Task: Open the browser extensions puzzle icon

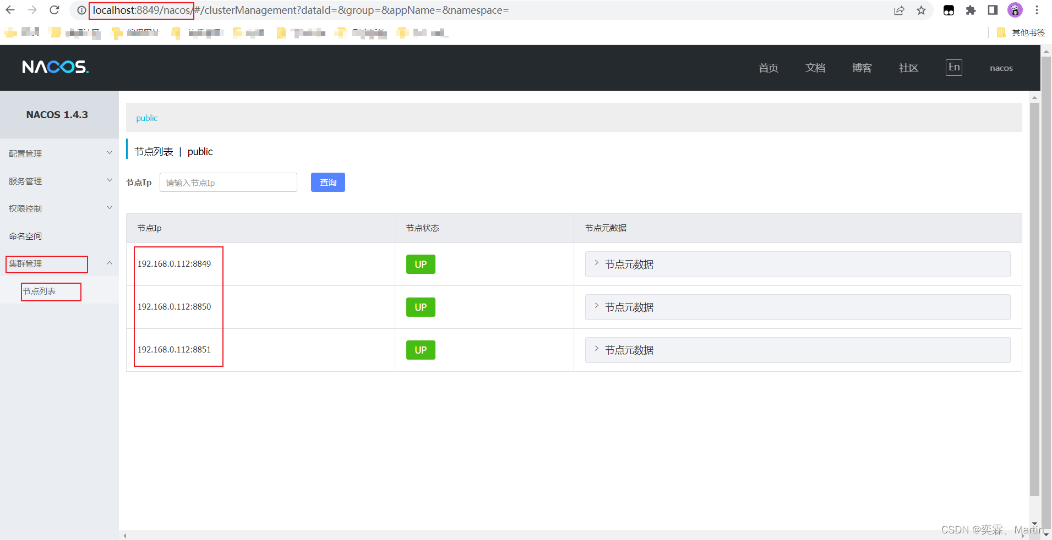Action: (x=971, y=10)
